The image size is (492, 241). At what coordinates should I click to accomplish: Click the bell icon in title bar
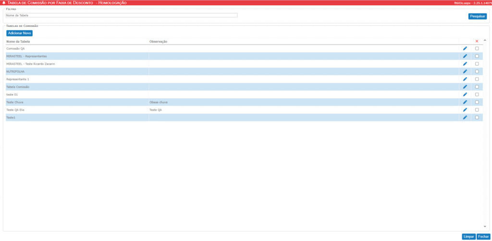[x=4, y=3]
